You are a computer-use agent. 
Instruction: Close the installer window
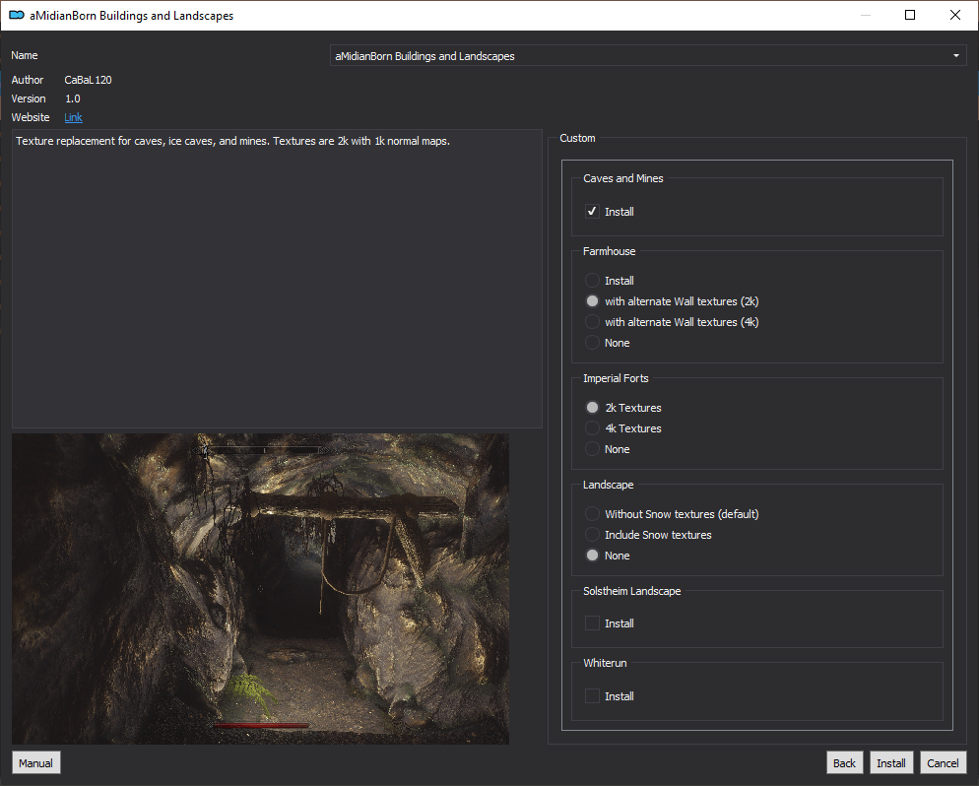[955, 15]
